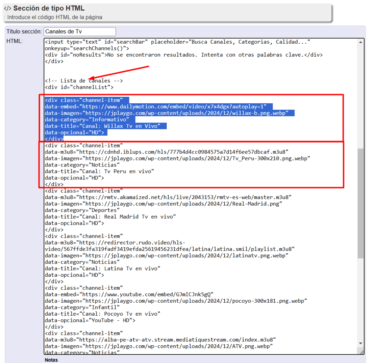Click data-title "Canal: Latina Tv en vivo"

103,269
